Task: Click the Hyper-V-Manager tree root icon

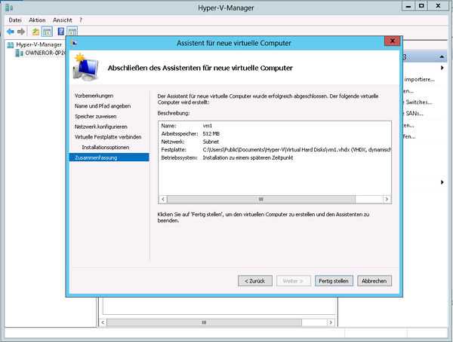Action: pos(11,44)
